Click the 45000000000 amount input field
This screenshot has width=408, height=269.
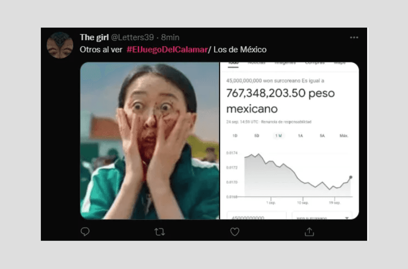257,216
